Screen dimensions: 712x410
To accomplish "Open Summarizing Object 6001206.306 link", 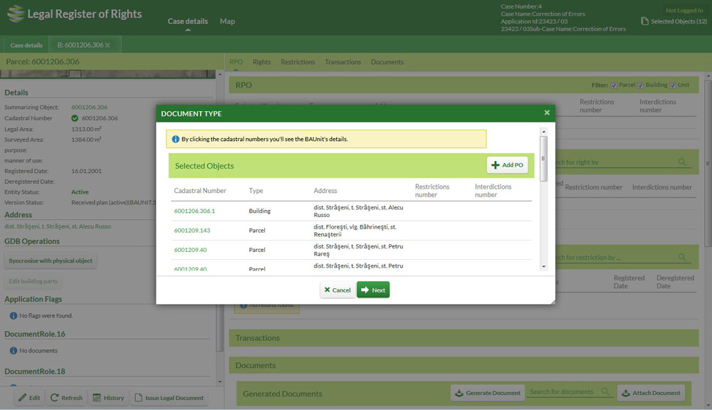I will (x=90, y=107).
